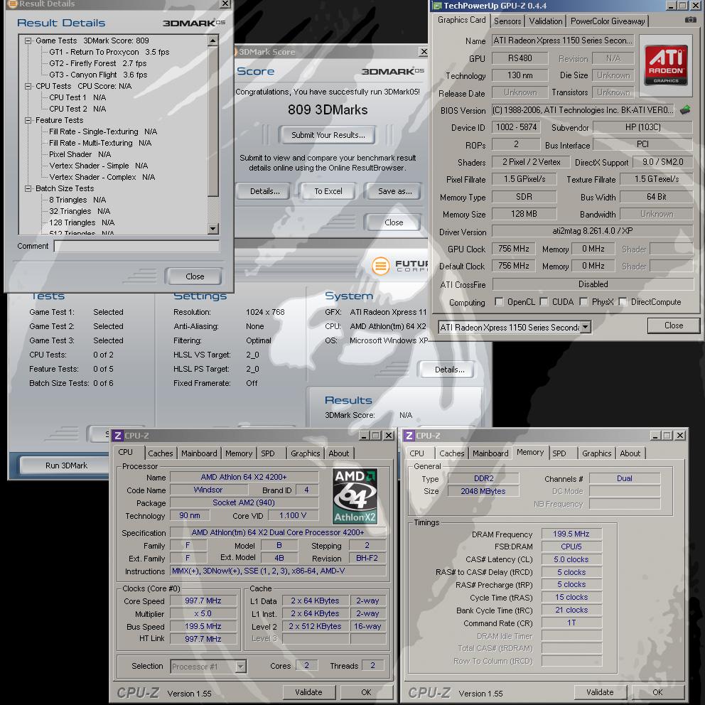705x705 pixels.
Task: Click the CPU-Z title icon in the CPU window
Action: pyautogui.click(x=117, y=435)
